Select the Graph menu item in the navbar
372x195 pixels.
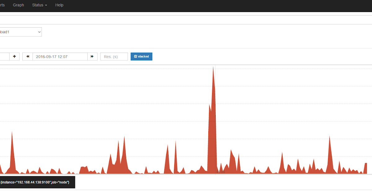tap(18, 5)
